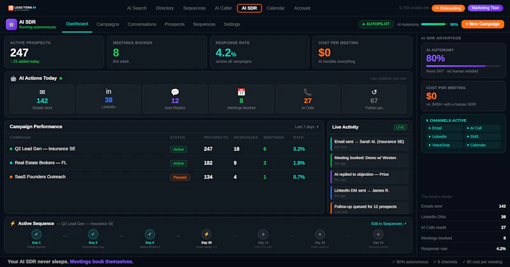Click the LIVE badge in Live Activity
Viewport: 510px width, 267px height.
(400, 127)
